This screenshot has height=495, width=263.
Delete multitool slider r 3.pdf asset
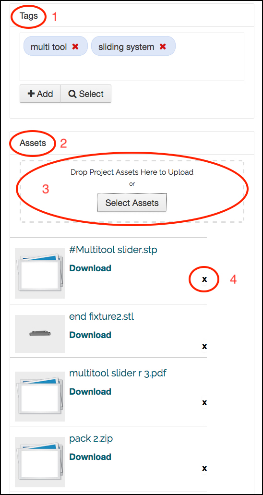(204, 402)
